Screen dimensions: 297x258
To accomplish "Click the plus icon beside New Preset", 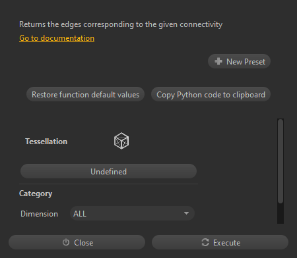I will (x=218, y=61).
